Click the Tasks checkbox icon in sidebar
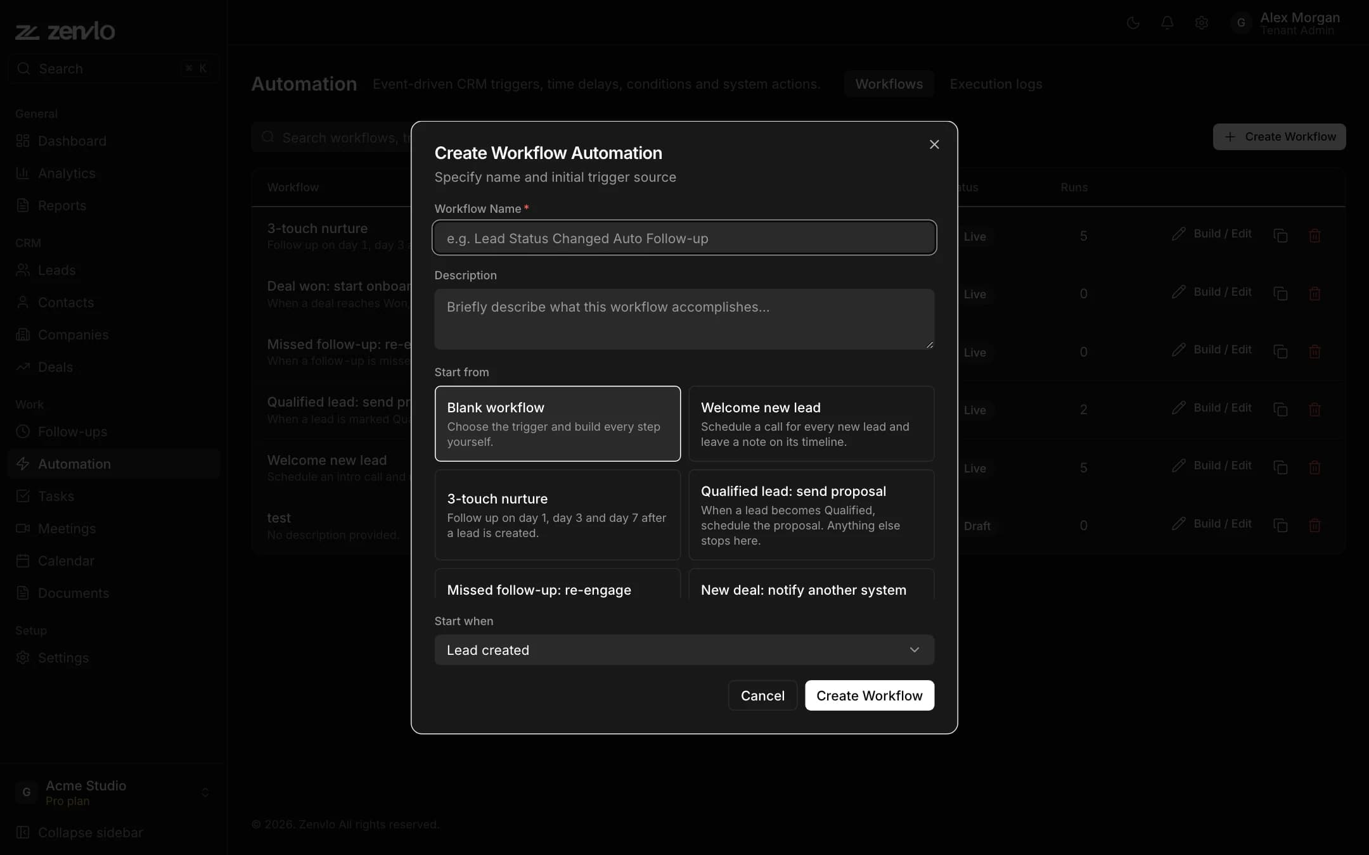This screenshot has width=1369, height=855. click(23, 496)
